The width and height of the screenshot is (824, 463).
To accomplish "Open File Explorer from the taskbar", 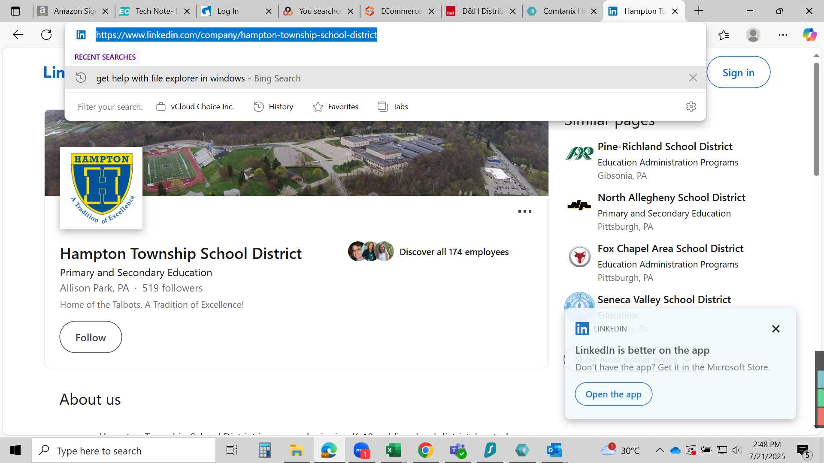I will (x=296, y=450).
